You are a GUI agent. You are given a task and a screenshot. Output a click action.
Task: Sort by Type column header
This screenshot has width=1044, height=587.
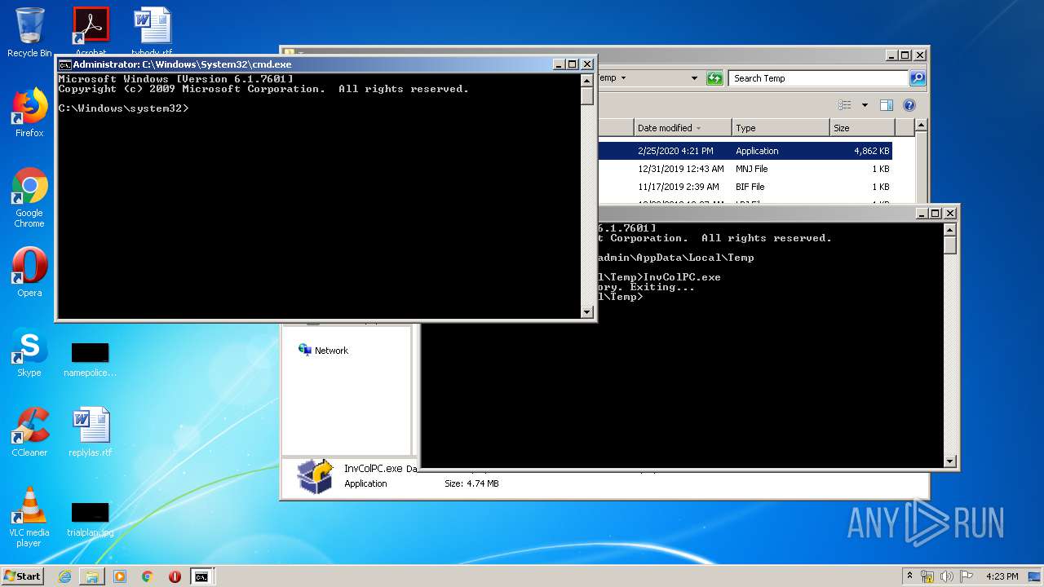click(780, 128)
